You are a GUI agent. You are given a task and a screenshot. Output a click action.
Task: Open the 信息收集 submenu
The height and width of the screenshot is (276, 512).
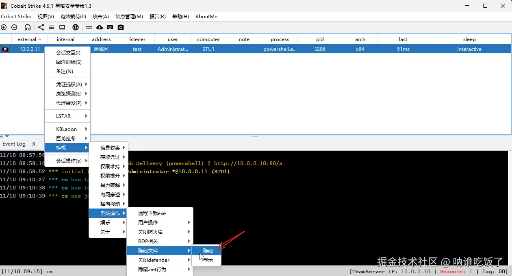click(108, 148)
